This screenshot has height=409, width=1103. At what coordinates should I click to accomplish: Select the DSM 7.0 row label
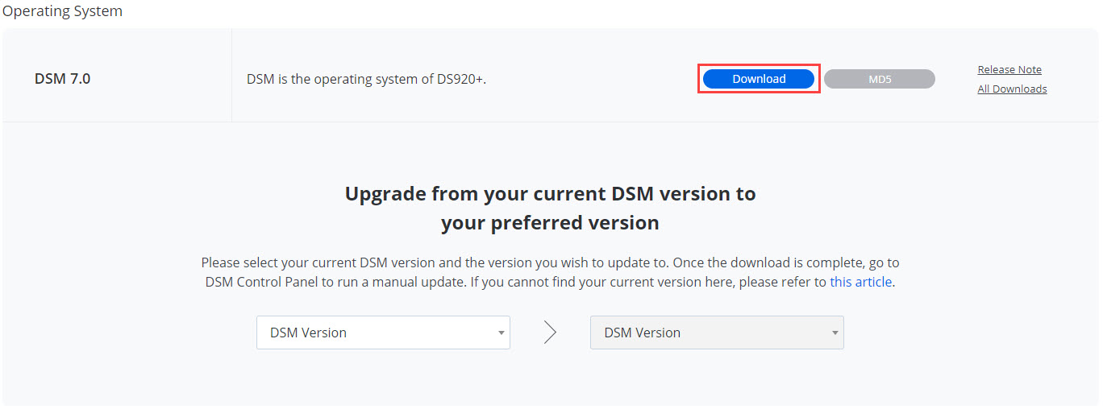(x=62, y=79)
